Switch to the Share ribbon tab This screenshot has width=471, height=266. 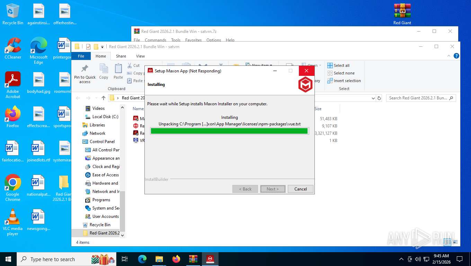[121, 56]
